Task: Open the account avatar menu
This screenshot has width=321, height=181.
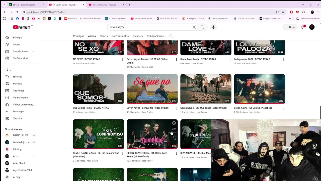Action: click(312, 27)
